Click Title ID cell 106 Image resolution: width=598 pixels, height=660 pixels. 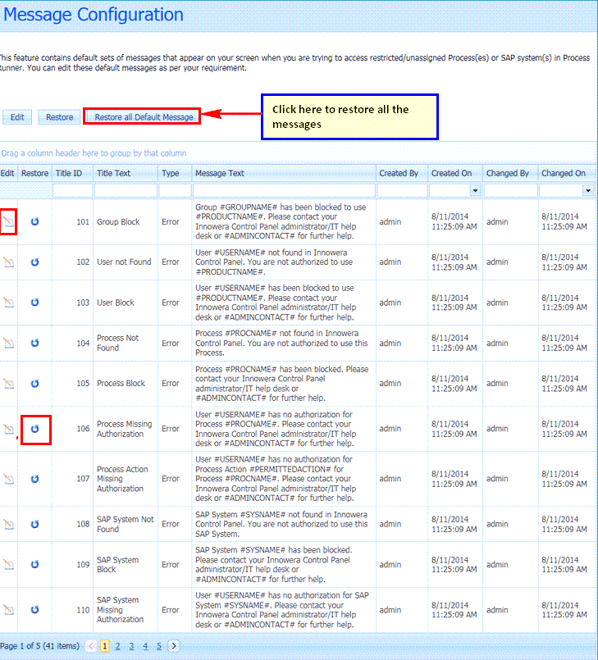[x=72, y=429]
